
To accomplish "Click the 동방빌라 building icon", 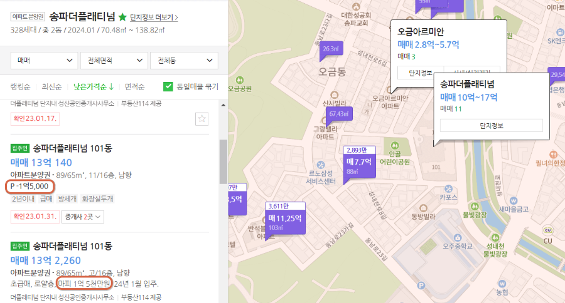I will point(423,208).
